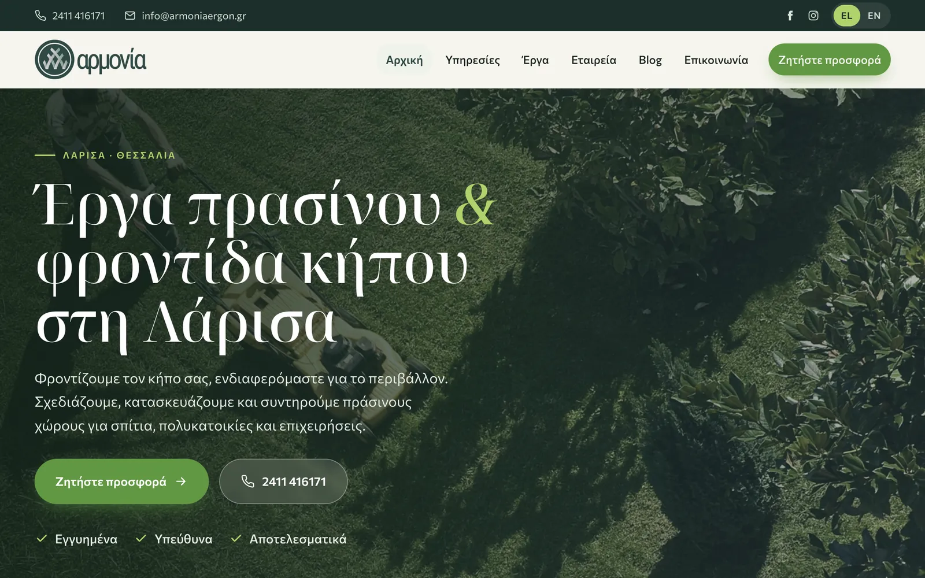Click header Ζητήστε προσφορά button

pos(829,60)
